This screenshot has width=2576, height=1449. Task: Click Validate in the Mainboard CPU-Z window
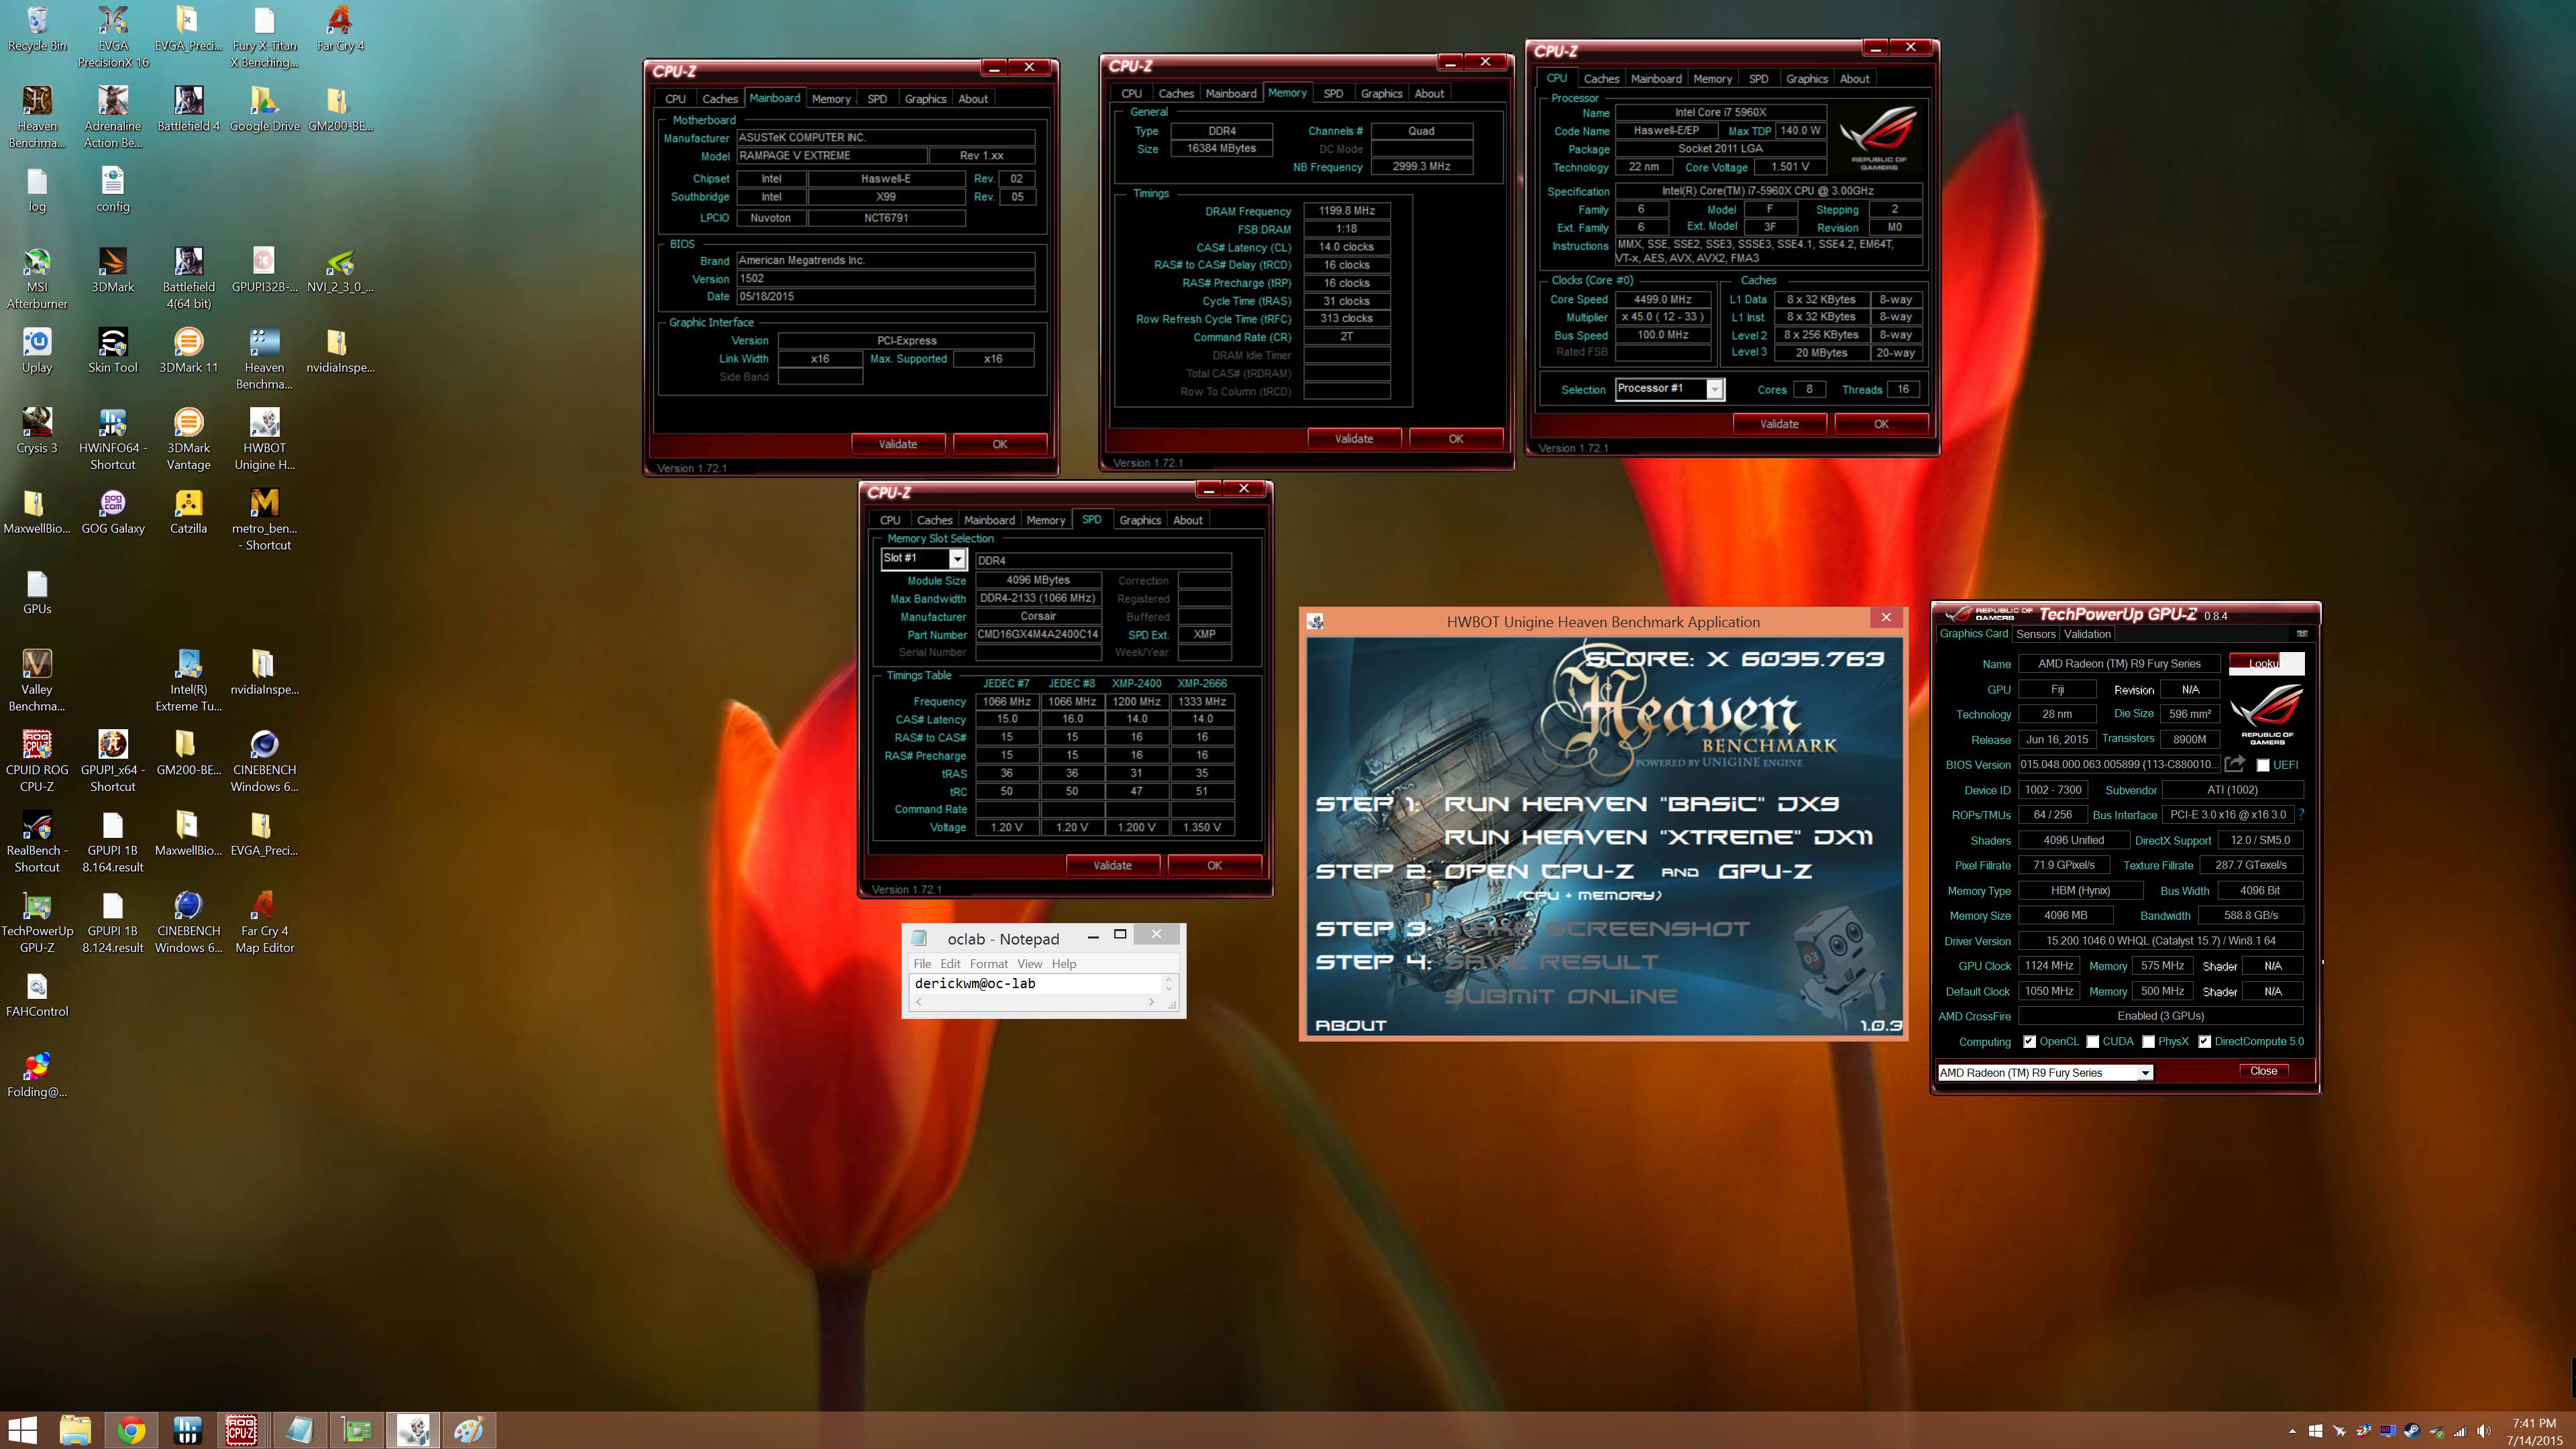coord(898,444)
